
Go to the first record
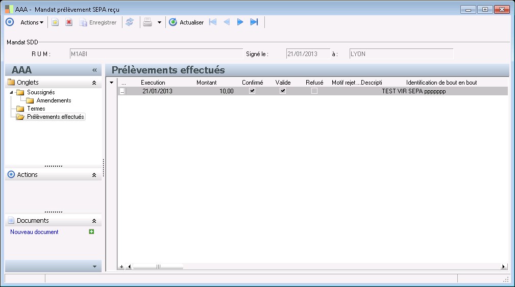(213, 22)
